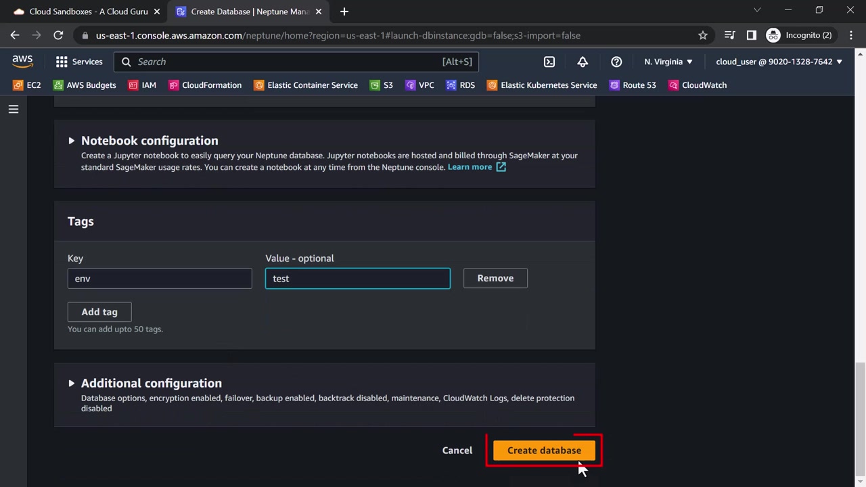Remove the env tag

point(495,278)
